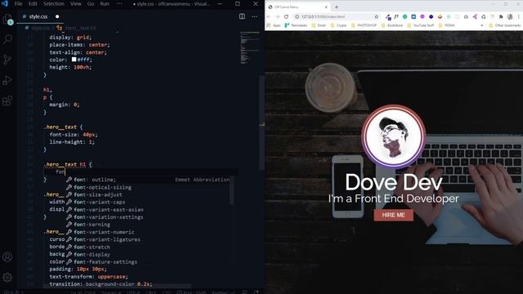Open the Email bookmarks folder

[319, 25]
